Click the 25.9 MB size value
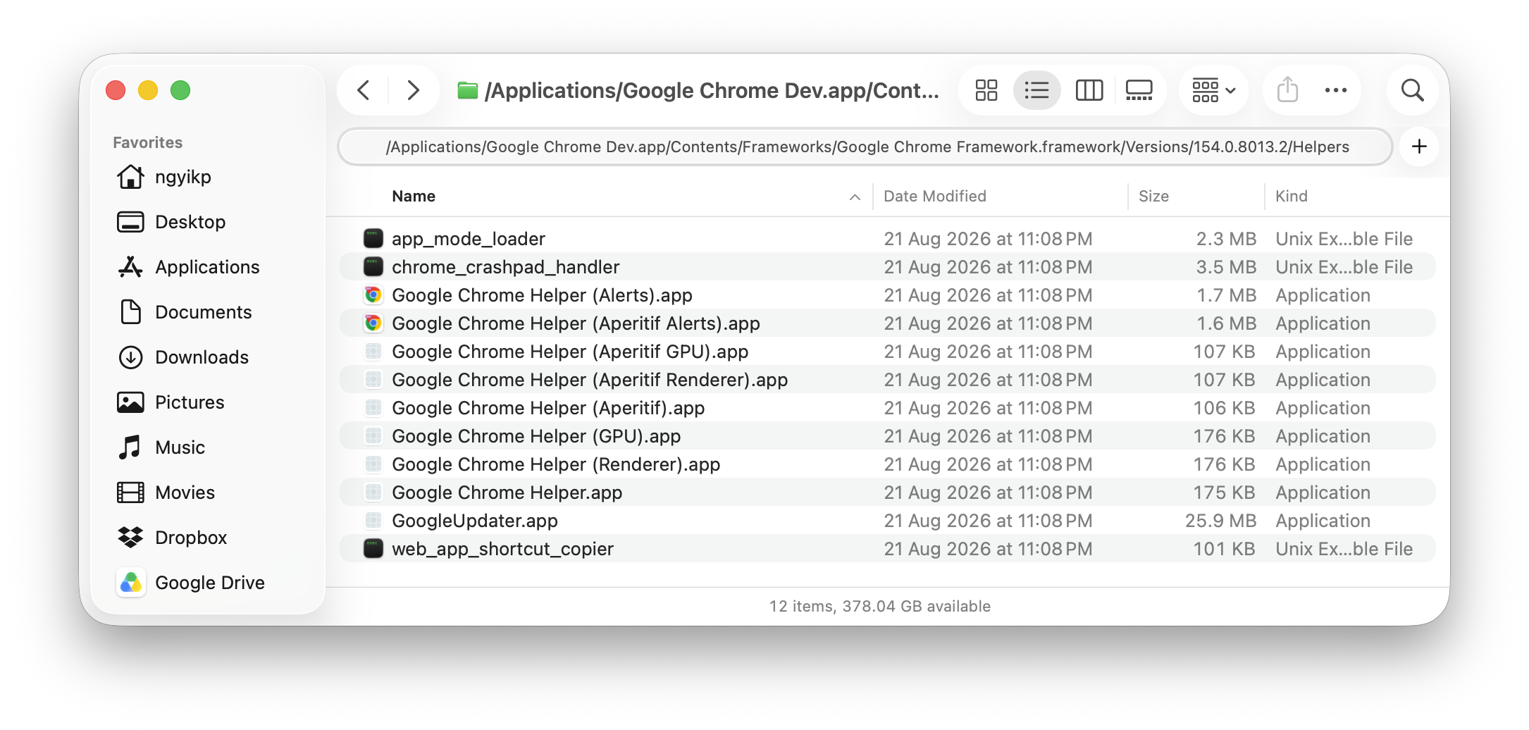This screenshot has width=1529, height=730. coord(1220,521)
